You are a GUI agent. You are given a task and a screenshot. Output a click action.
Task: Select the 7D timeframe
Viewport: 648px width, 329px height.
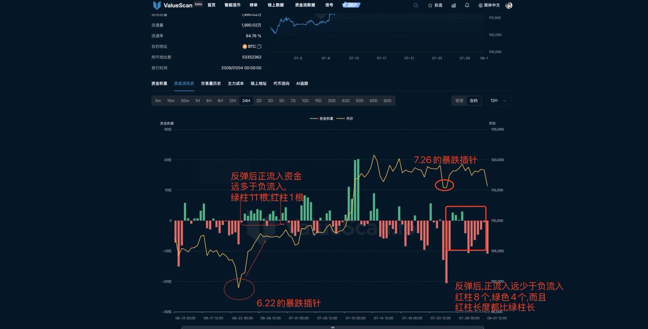293,100
